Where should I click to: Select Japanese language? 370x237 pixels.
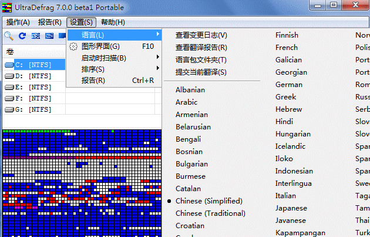291,208
